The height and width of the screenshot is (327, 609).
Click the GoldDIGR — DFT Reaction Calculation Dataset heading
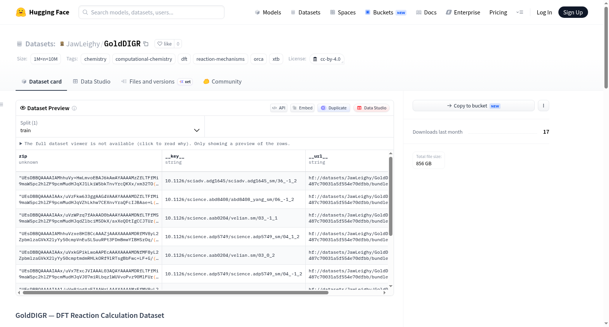pyautogui.click(x=90, y=316)
